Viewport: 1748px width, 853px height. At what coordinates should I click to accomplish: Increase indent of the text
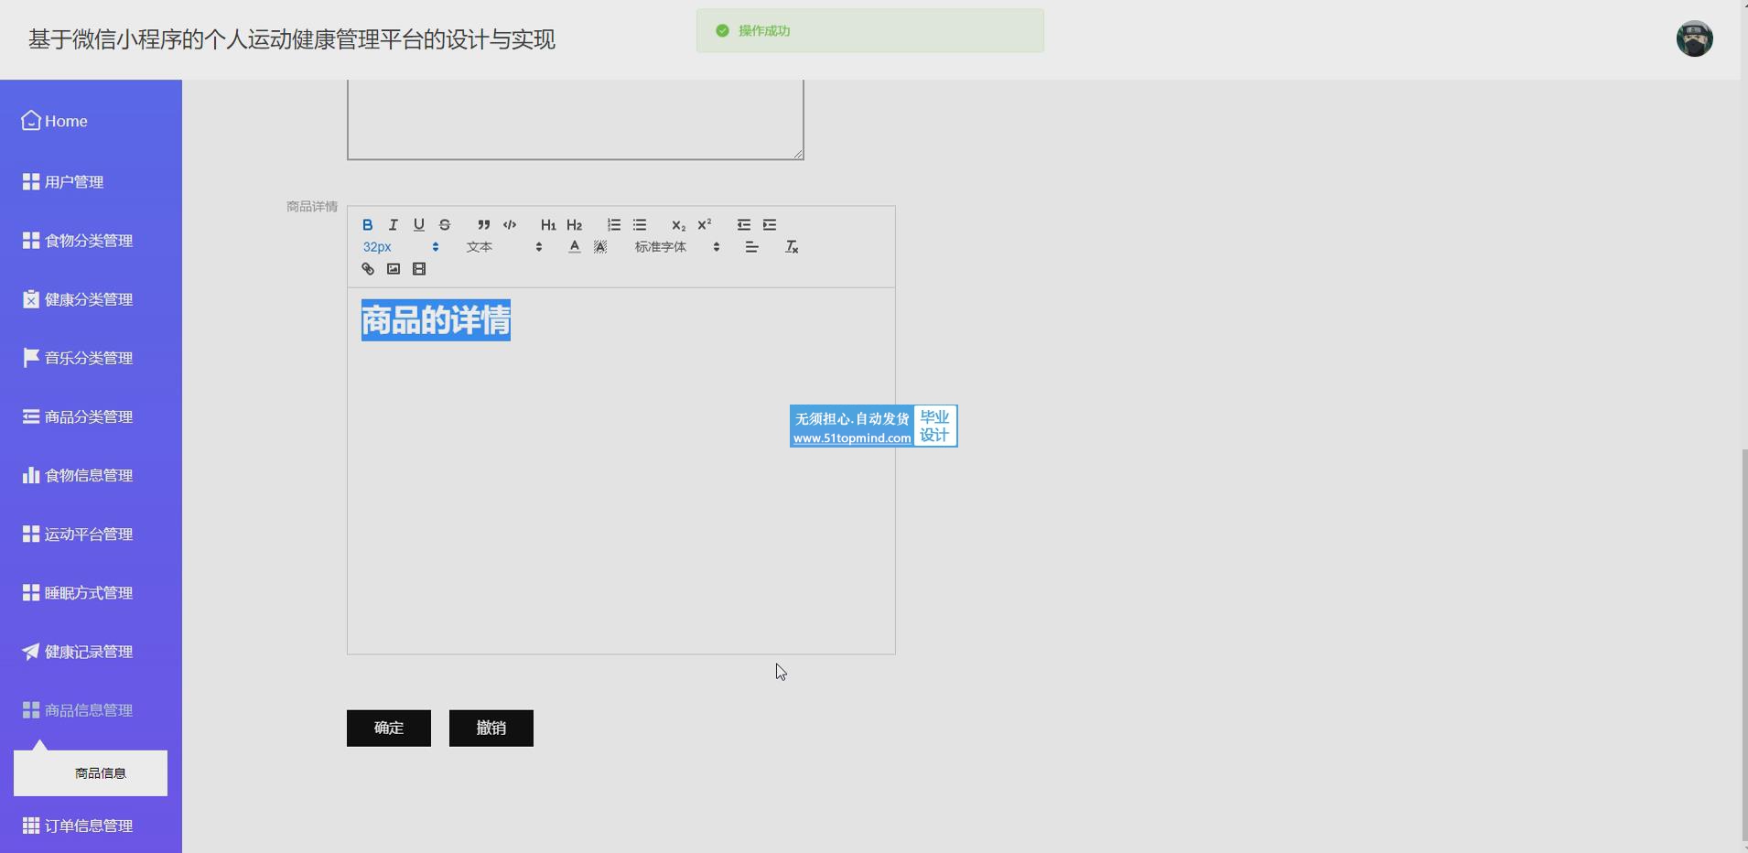point(770,225)
